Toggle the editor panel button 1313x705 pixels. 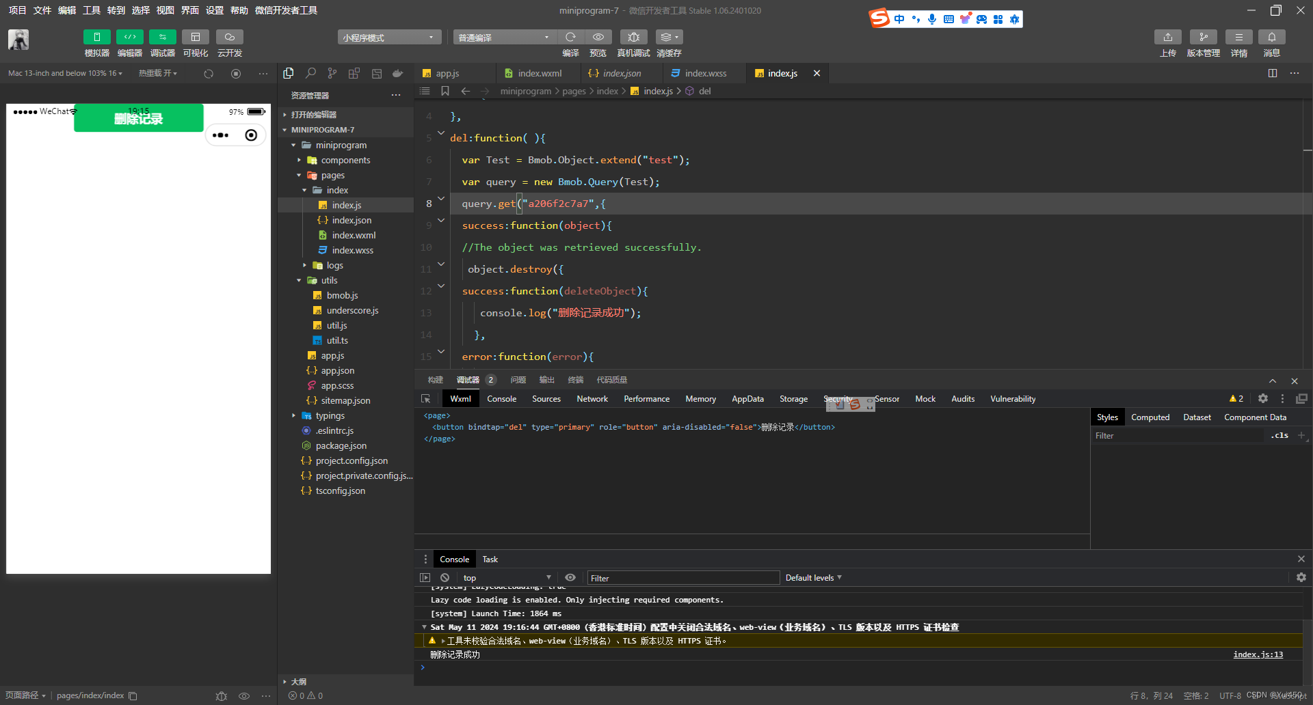click(130, 37)
